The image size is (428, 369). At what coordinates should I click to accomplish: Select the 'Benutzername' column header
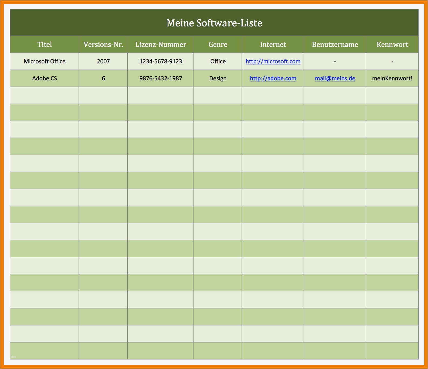click(335, 44)
